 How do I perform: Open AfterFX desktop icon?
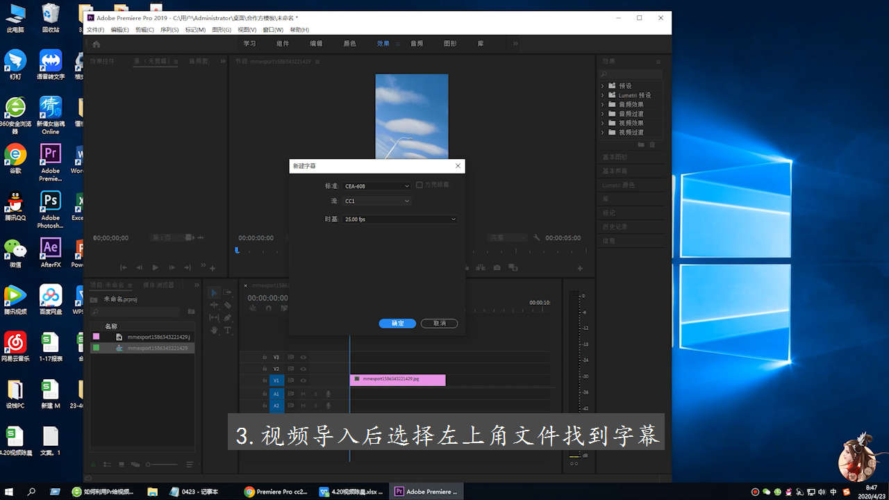tap(50, 253)
